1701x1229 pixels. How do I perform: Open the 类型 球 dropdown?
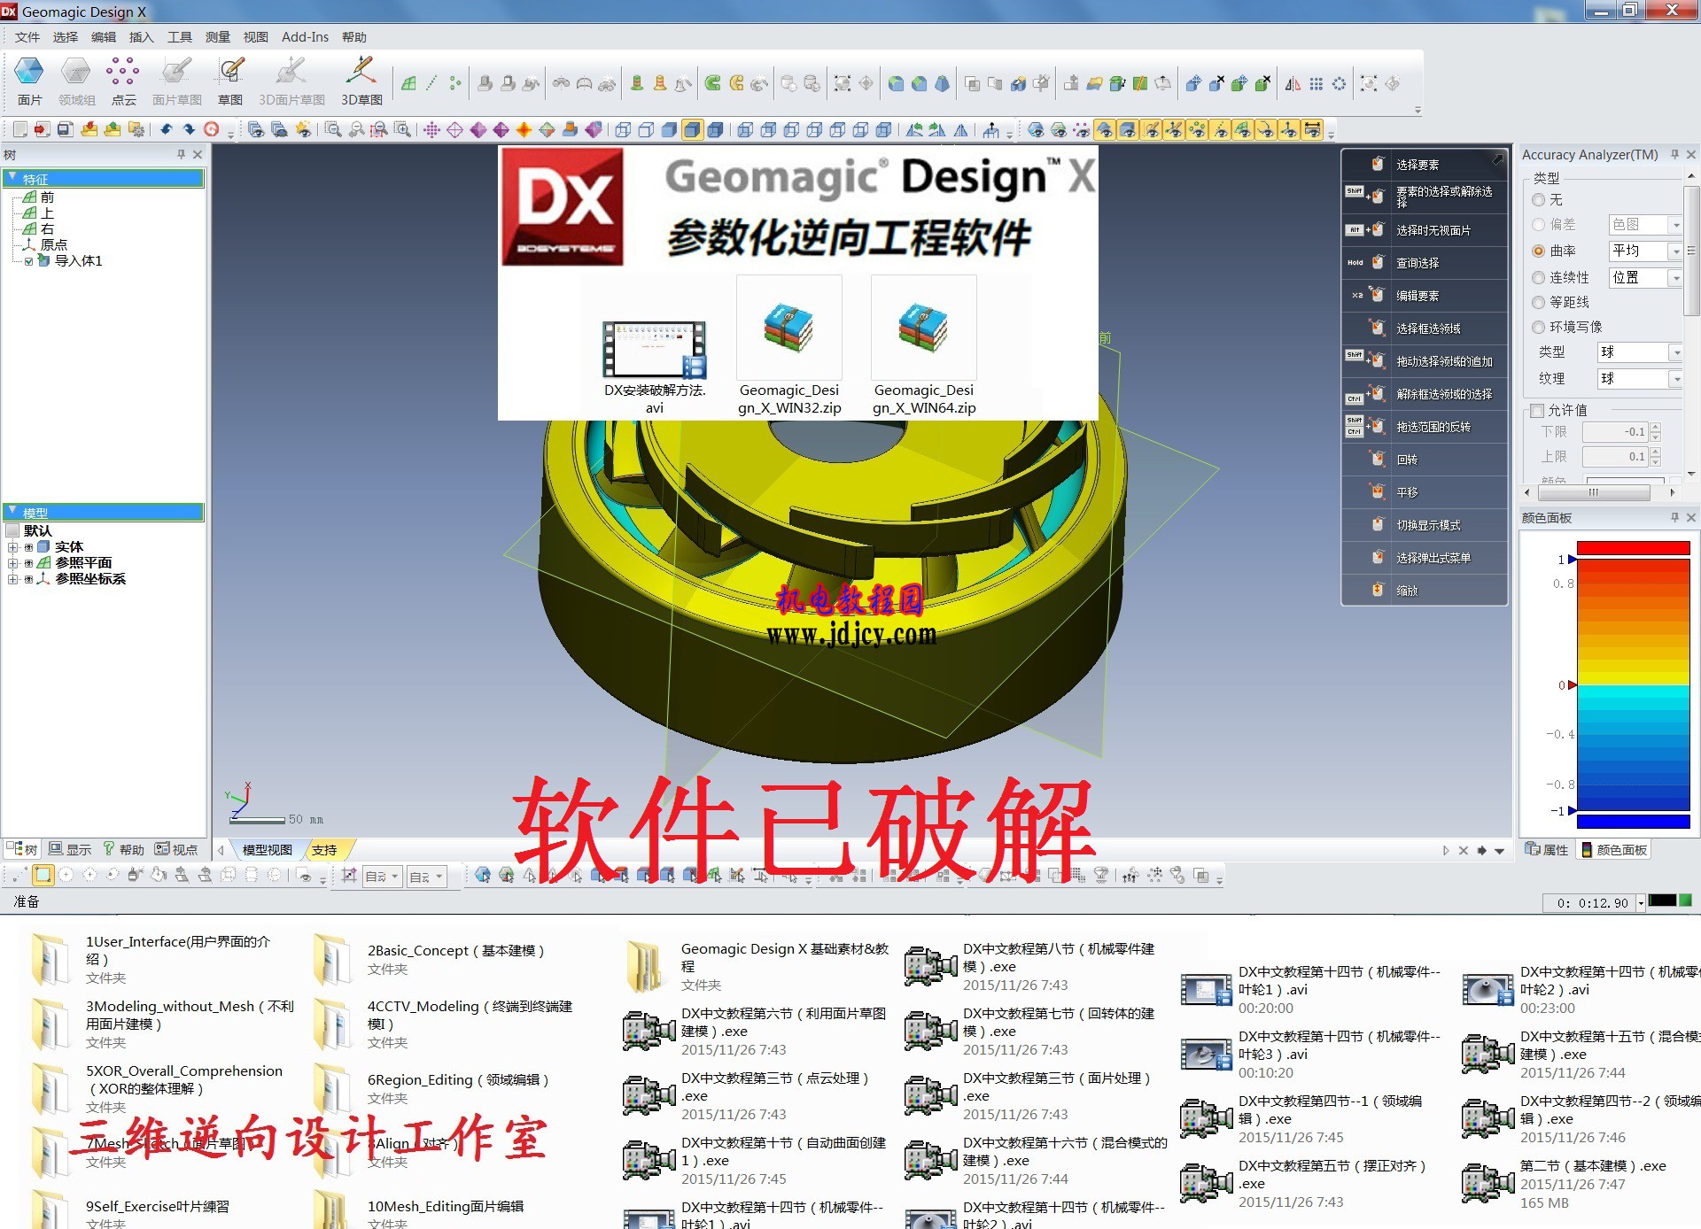click(x=1640, y=352)
